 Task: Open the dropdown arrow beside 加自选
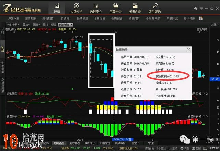[72, 25]
